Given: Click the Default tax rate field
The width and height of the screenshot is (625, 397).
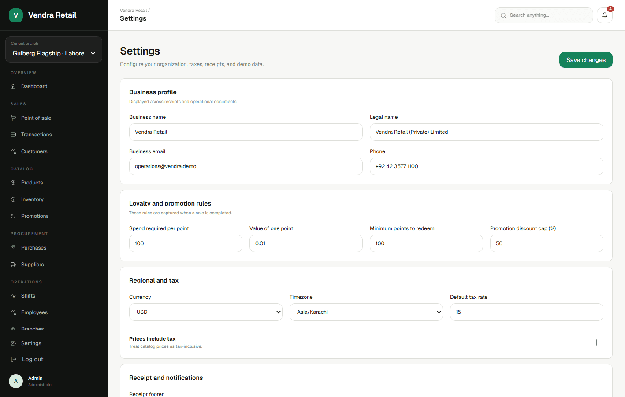Looking at the screenshot, I should click(527, 312).
